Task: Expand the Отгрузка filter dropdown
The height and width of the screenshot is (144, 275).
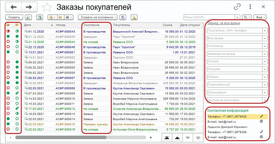Action: (x=265, y=69)
